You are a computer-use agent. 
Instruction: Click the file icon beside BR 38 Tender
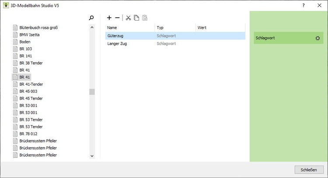point(15,63)
